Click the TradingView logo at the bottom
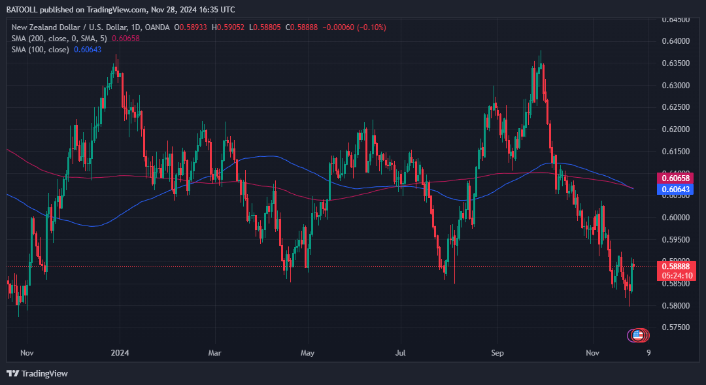Viewport: 706px width, 385px height. [x=37, y=373]
